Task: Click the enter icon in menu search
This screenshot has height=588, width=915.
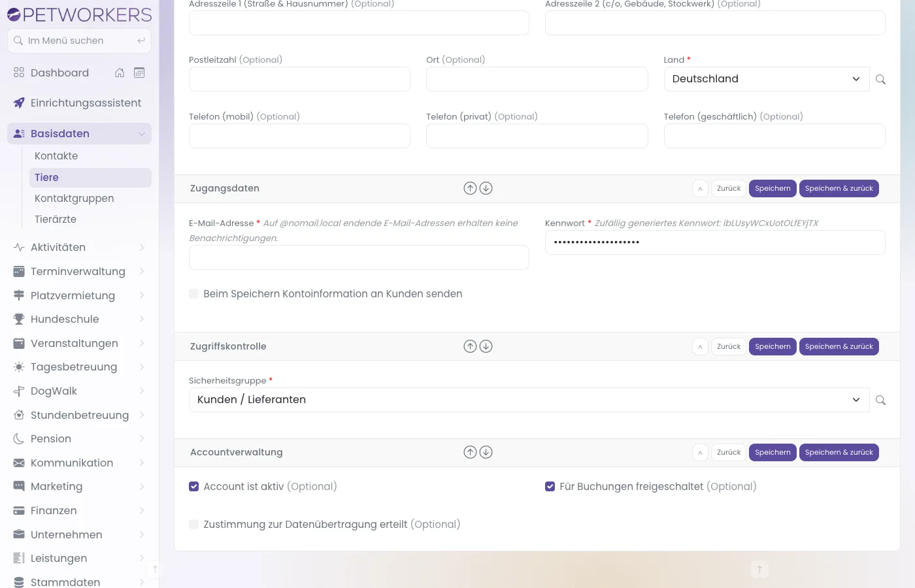Action: click(141, 41)
